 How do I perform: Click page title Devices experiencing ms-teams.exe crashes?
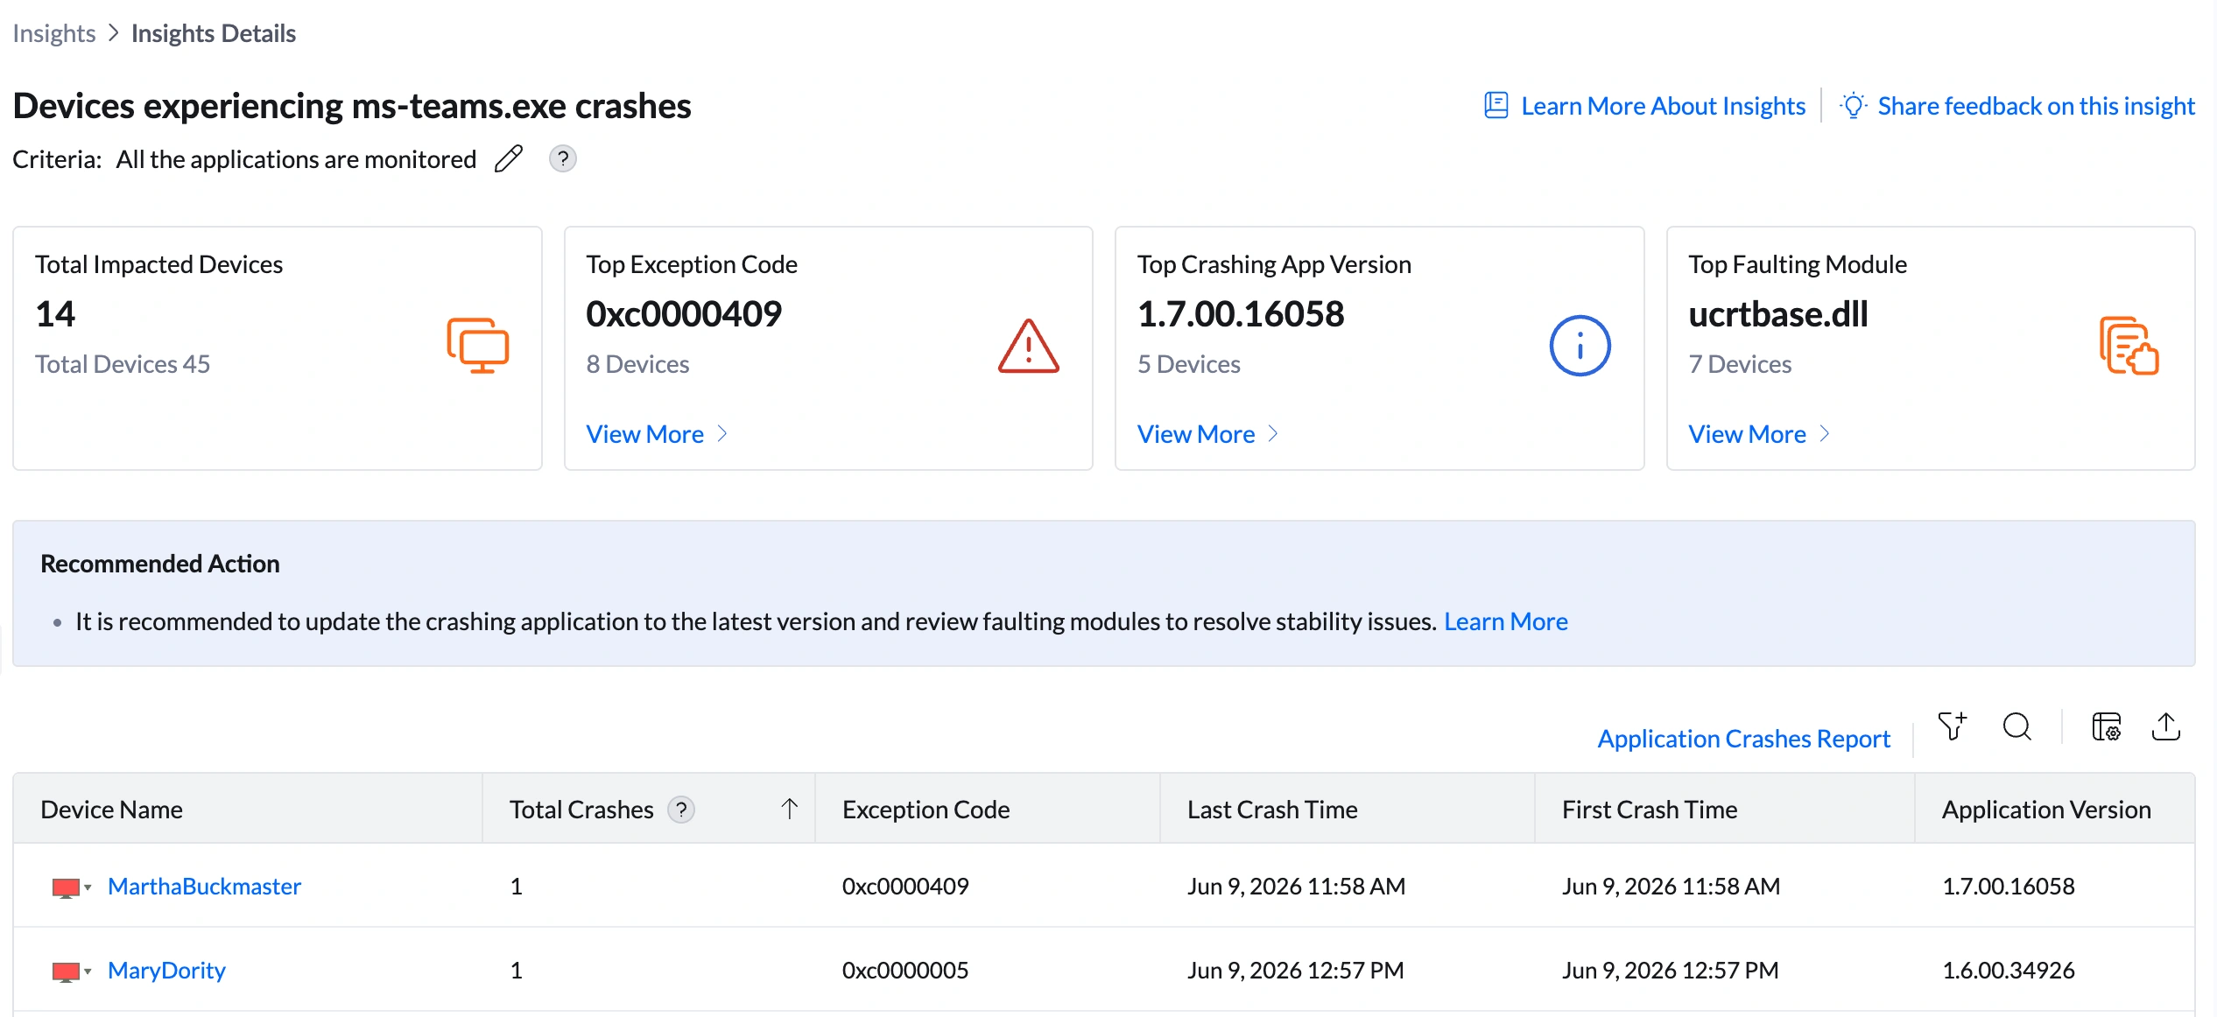tap(352, 106)
